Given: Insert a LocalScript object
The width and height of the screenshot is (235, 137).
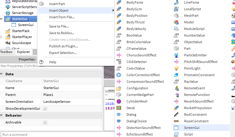Looking at the screenshot, I should [x=193, y=9].
